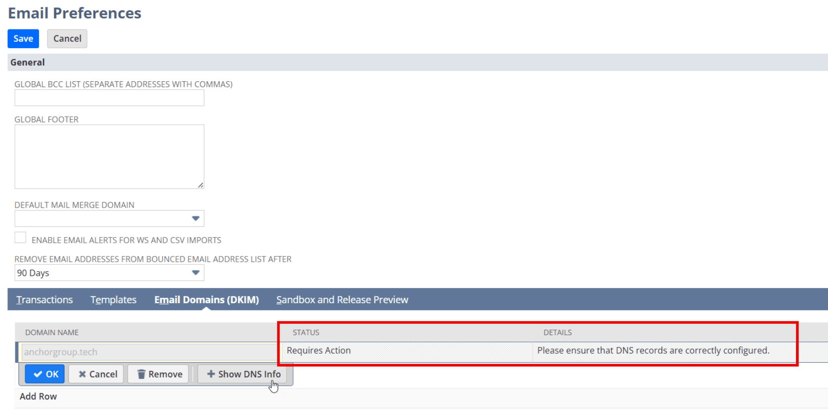Viewport: 828px width, 411px height.
Task: Click the anchorgroup.tech domain name field
Action: (149, 352)
